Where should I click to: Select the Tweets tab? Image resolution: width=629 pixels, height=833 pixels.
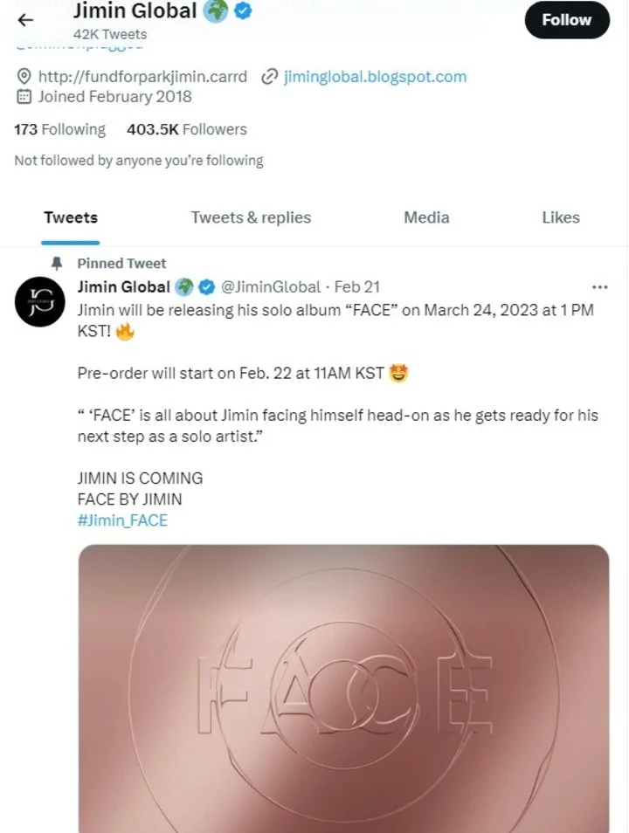tap(71, 217)
